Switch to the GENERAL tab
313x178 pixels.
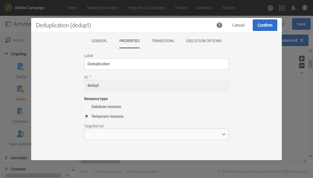pos(99,41)
